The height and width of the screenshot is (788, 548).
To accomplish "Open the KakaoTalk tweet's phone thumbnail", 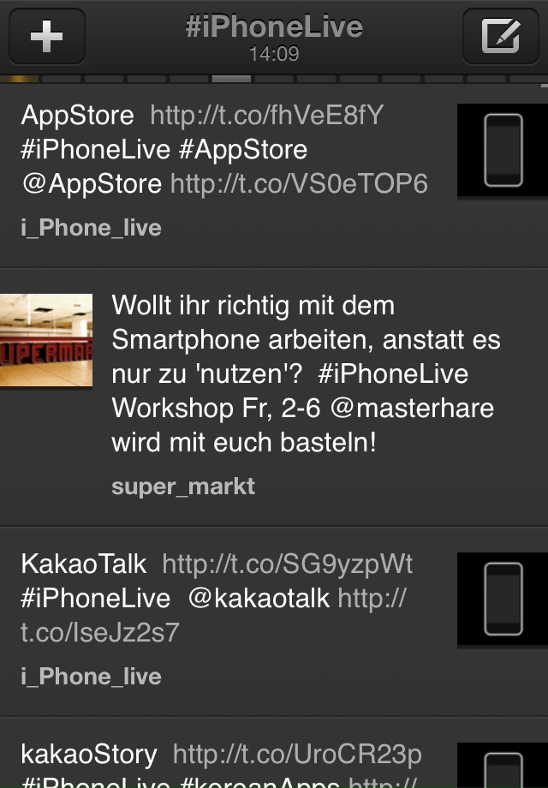I will coord(503,599).
